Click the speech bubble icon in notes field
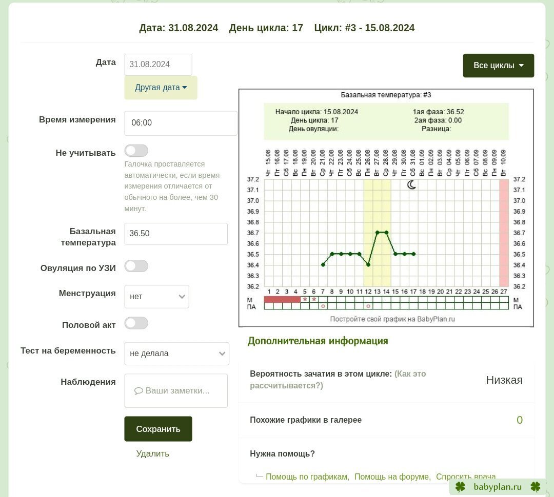This screenshot has width=554, height=497. coord(138,391)
